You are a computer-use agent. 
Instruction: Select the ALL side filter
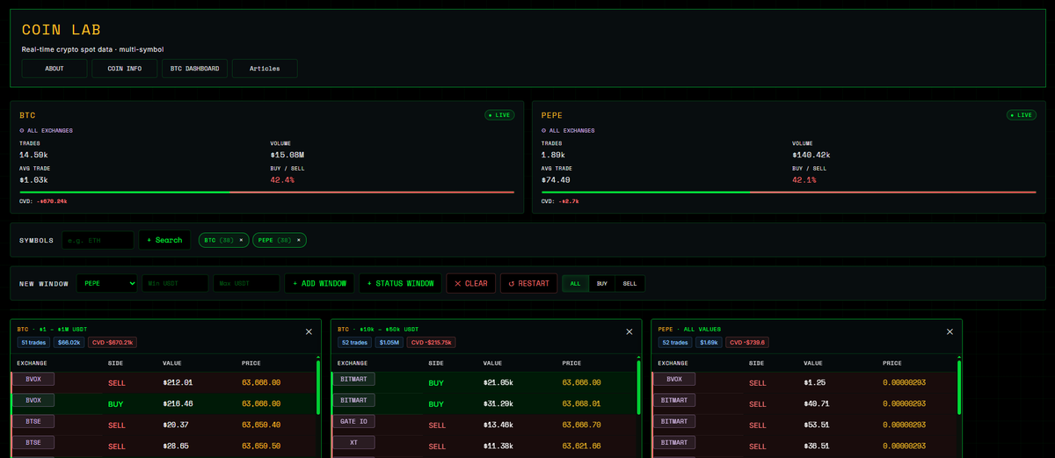(575, 283)
